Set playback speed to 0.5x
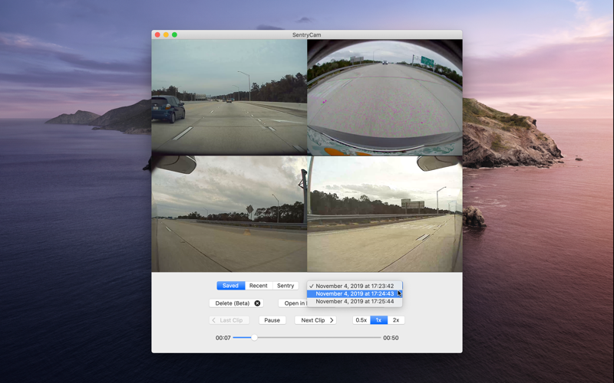 [361, 320]
